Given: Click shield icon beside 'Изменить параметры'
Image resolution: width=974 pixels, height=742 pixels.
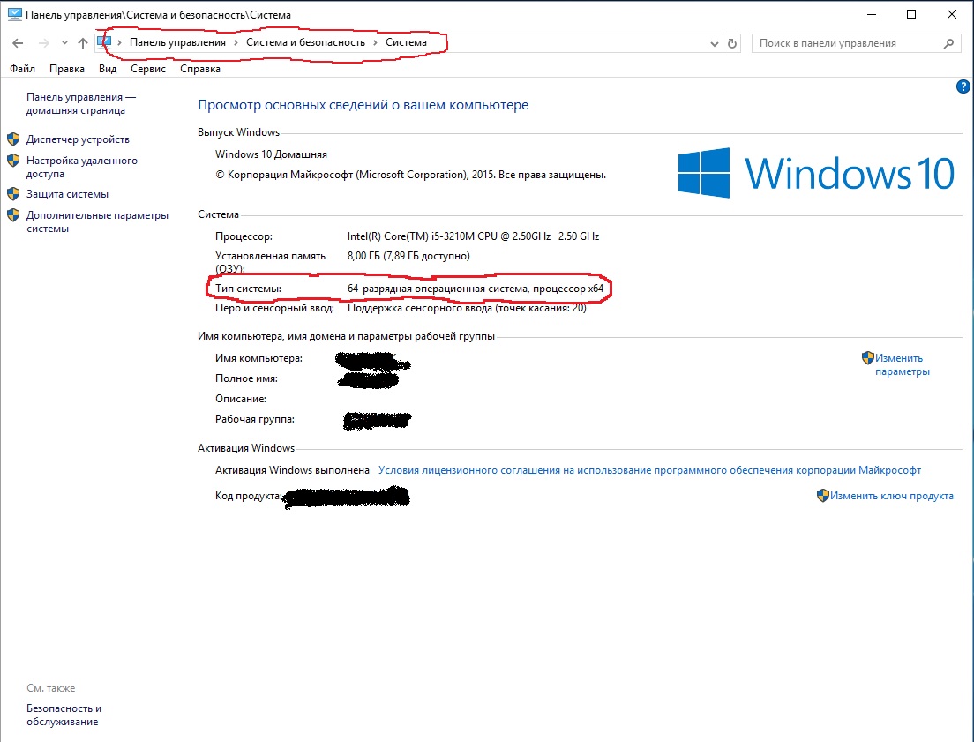Looking at the screenshot, I should tap(868, 358).
